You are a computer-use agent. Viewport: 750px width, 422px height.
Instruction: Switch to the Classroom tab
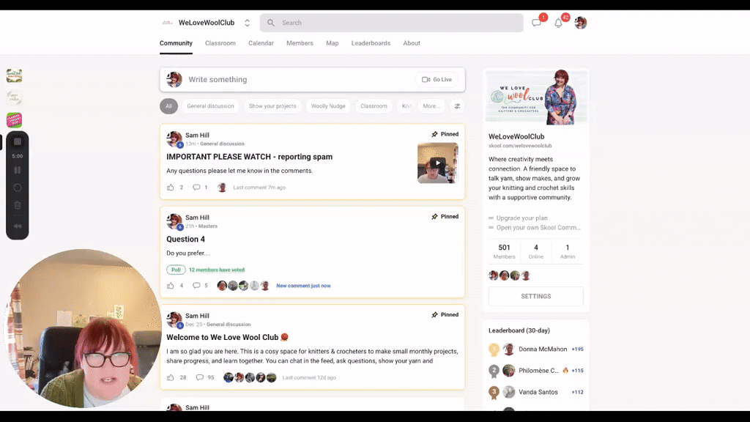(x=220, y=43)
